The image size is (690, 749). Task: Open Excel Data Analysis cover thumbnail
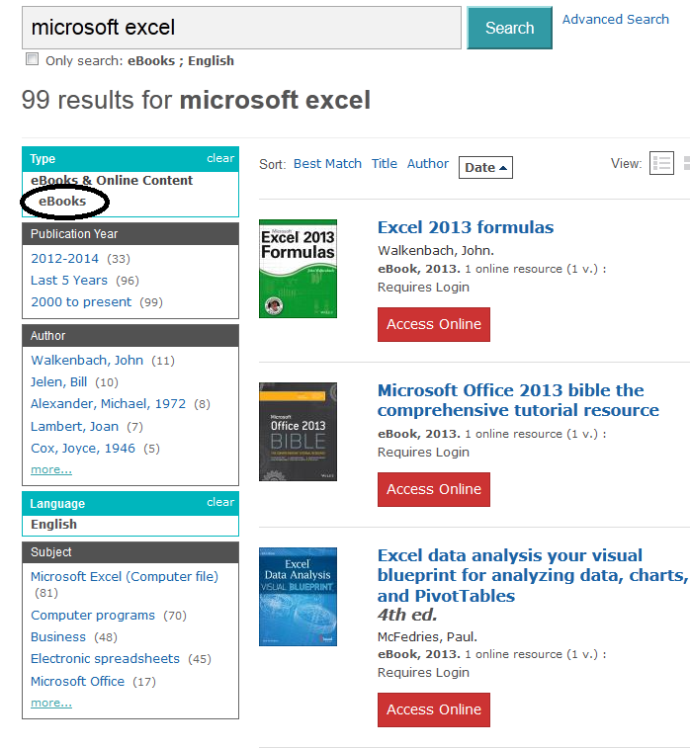point(298,597)
